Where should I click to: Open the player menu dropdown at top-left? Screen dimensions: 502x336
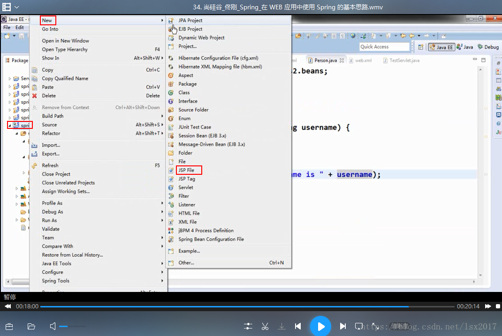(x=16, y=7)
